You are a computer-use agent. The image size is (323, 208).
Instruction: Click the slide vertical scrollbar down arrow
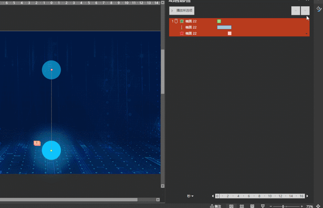[162, 186]
